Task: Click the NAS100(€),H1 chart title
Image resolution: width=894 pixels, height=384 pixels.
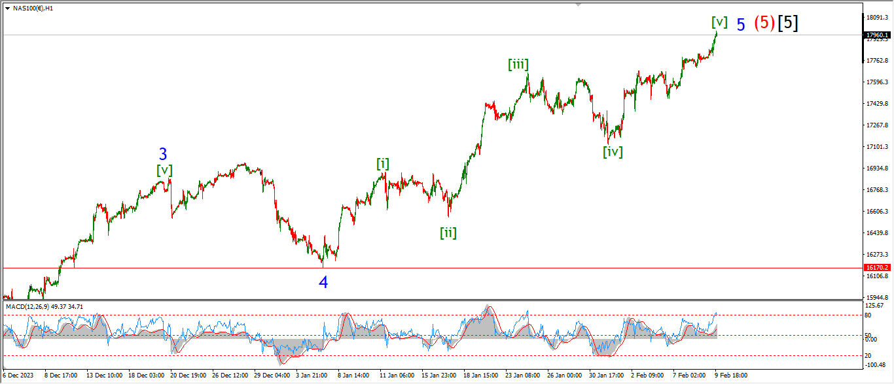Action: coord(33,8)
